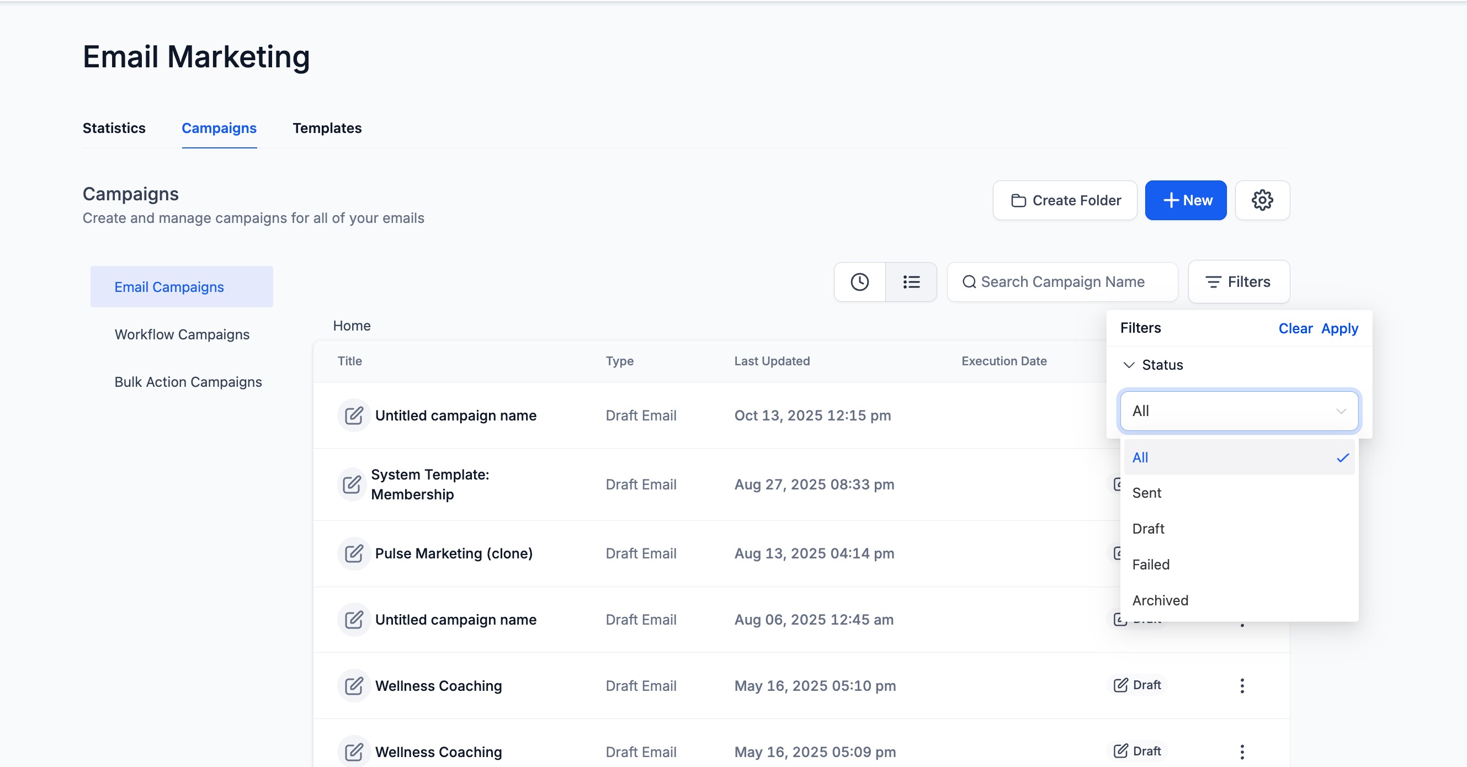Select the Sent status option

tap(1146, 493)
